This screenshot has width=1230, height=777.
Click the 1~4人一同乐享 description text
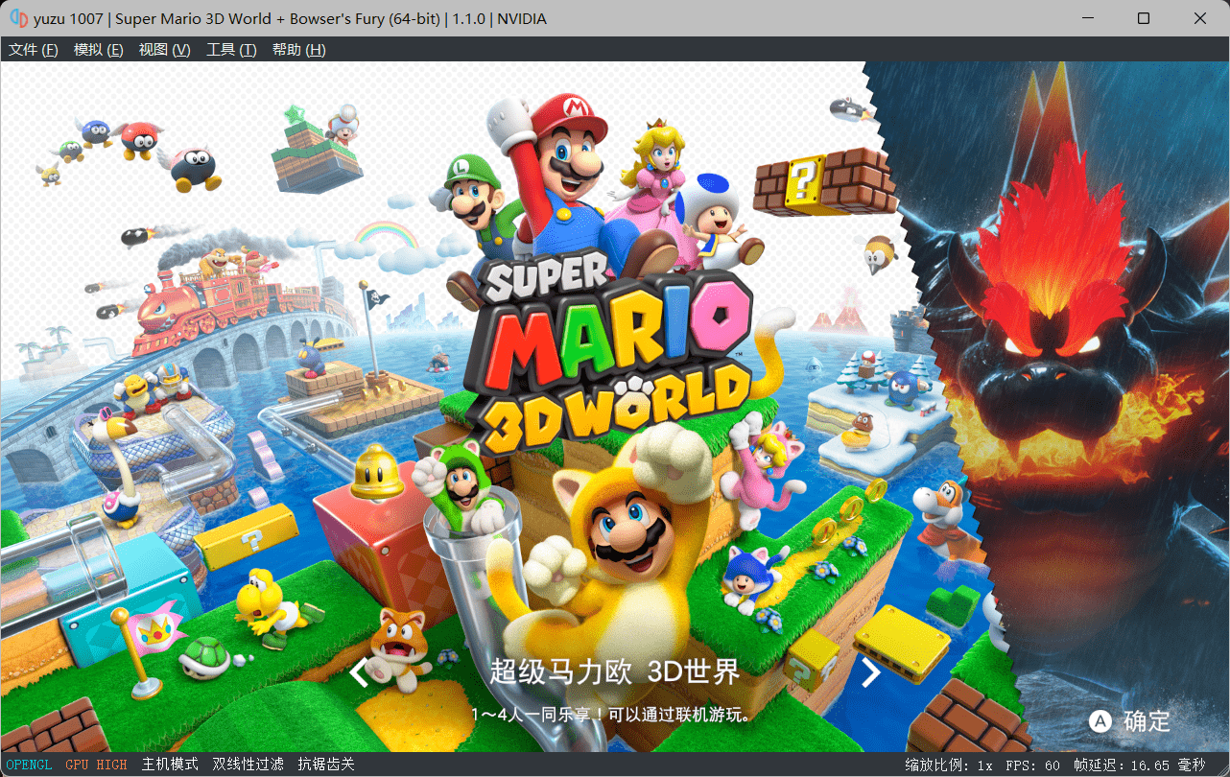[x=610, y=715]
